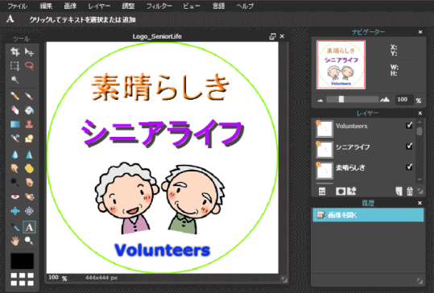The height and width of the screenshot is (293, 434).
Task: Click the 画像を開く history entry
Action: pyautogui.click(x=368, y=215)
